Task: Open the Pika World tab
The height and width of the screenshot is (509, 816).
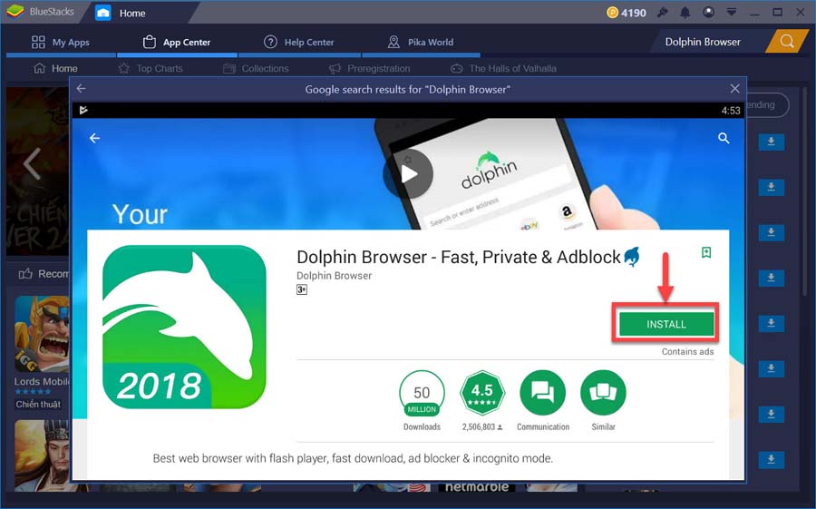Action: 421,43
